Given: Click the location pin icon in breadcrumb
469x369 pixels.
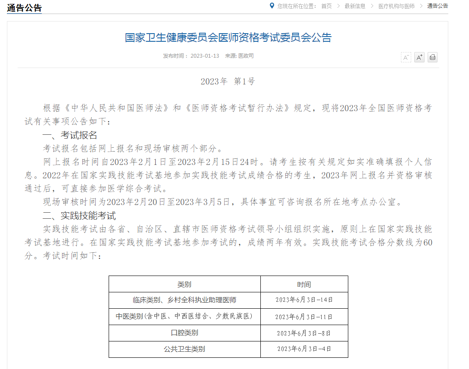Looking at the screenshot, I should click(x=272, y=6).
